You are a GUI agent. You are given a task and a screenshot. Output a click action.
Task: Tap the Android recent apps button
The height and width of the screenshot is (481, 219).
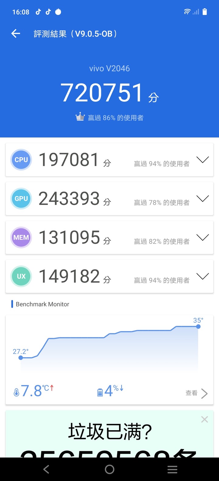coord(172,469)
